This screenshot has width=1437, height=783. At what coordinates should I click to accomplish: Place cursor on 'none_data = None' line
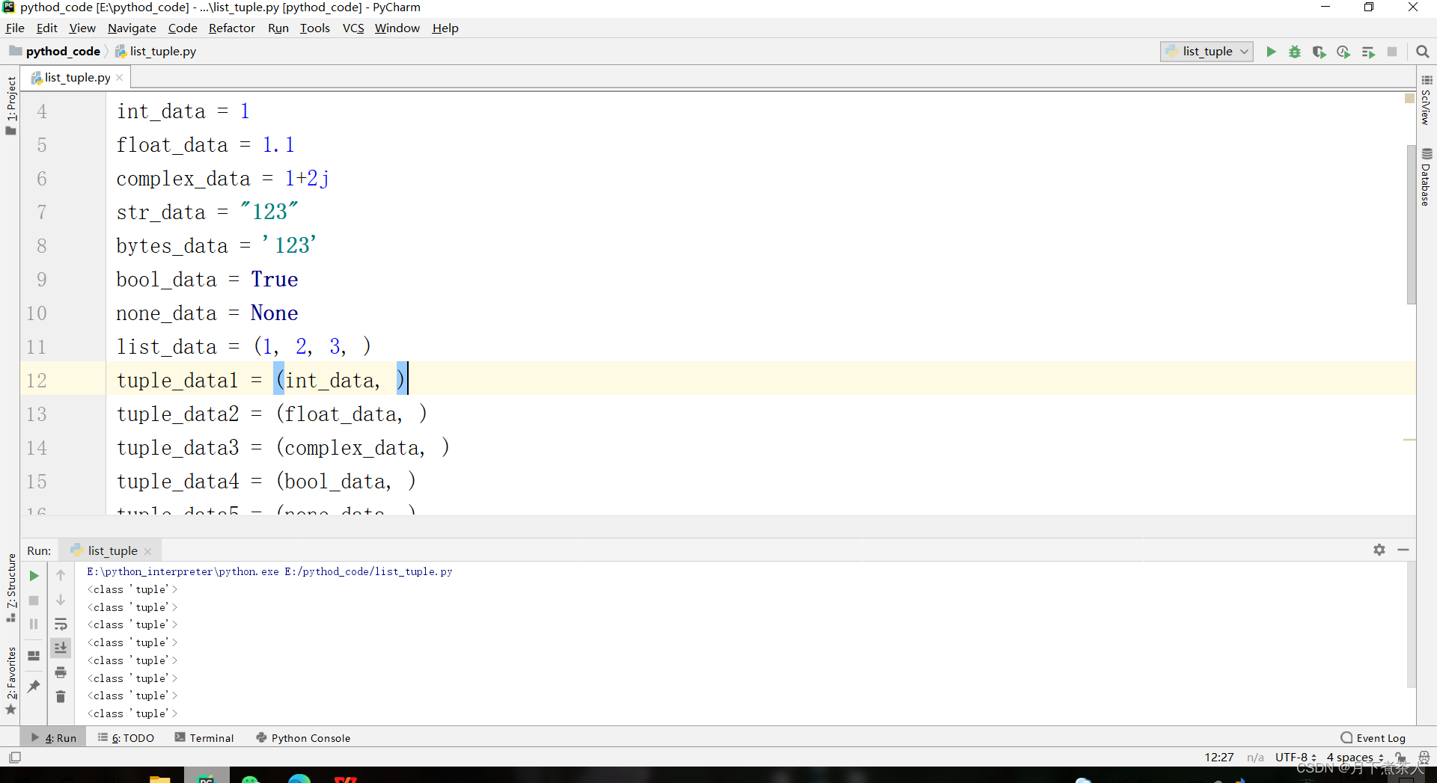pyautogui.click(x=207, y=313)
